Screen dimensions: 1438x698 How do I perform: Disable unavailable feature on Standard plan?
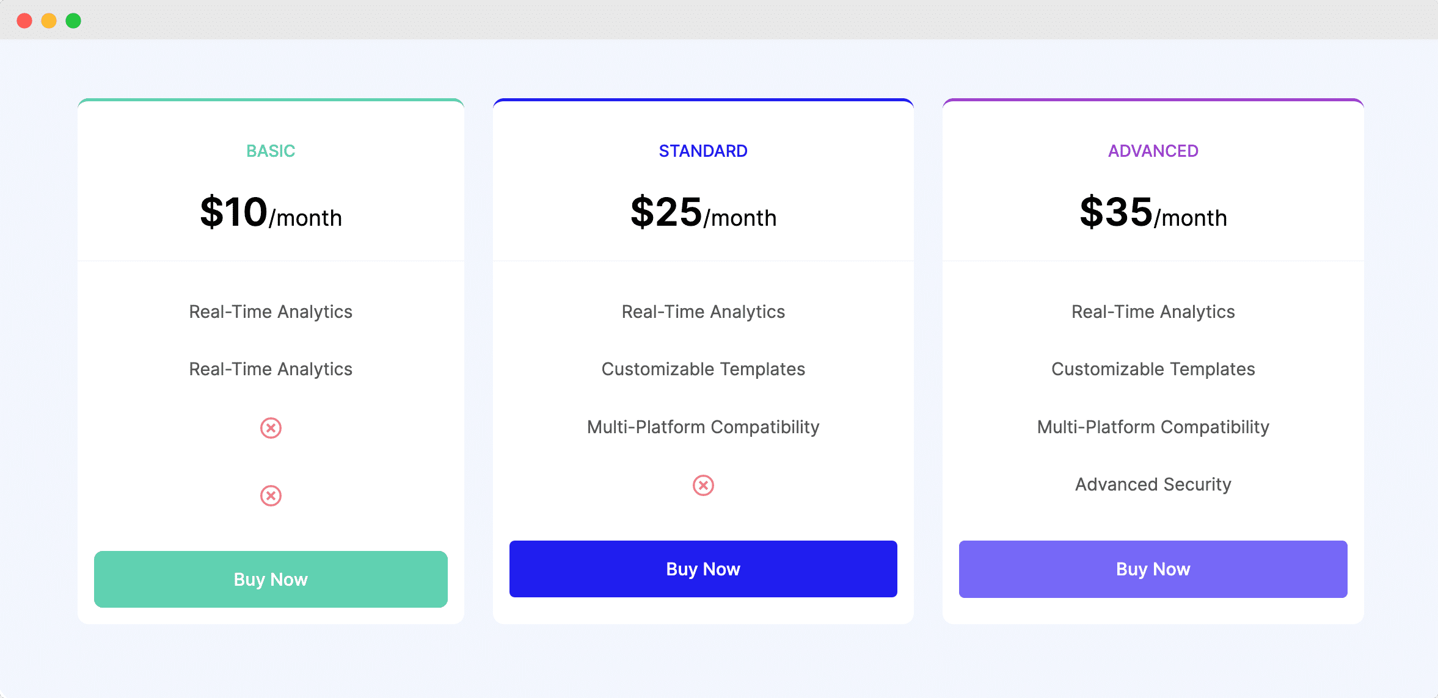tap(701, 484)
